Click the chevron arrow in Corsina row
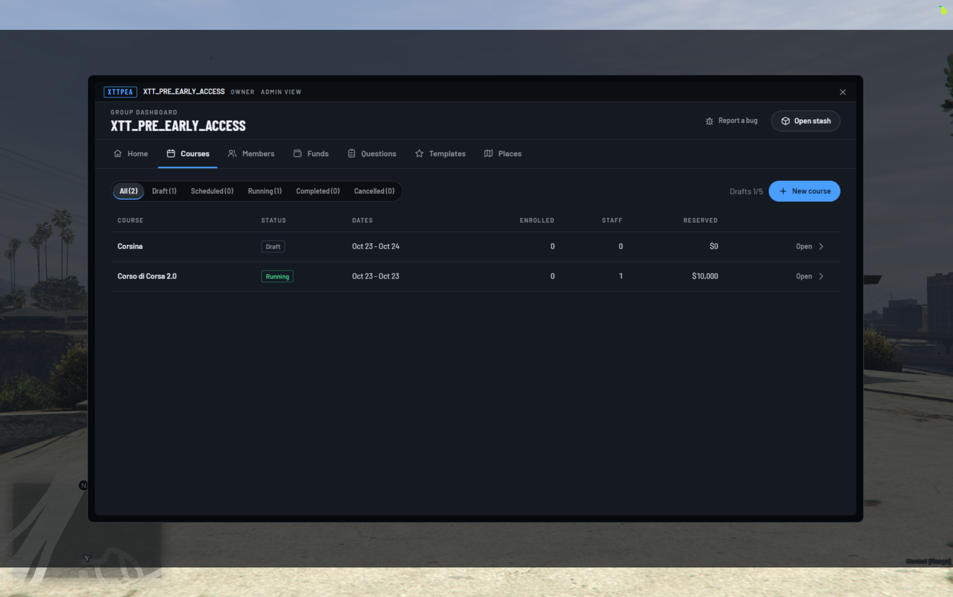953x597 pixels. coord(821,246)
